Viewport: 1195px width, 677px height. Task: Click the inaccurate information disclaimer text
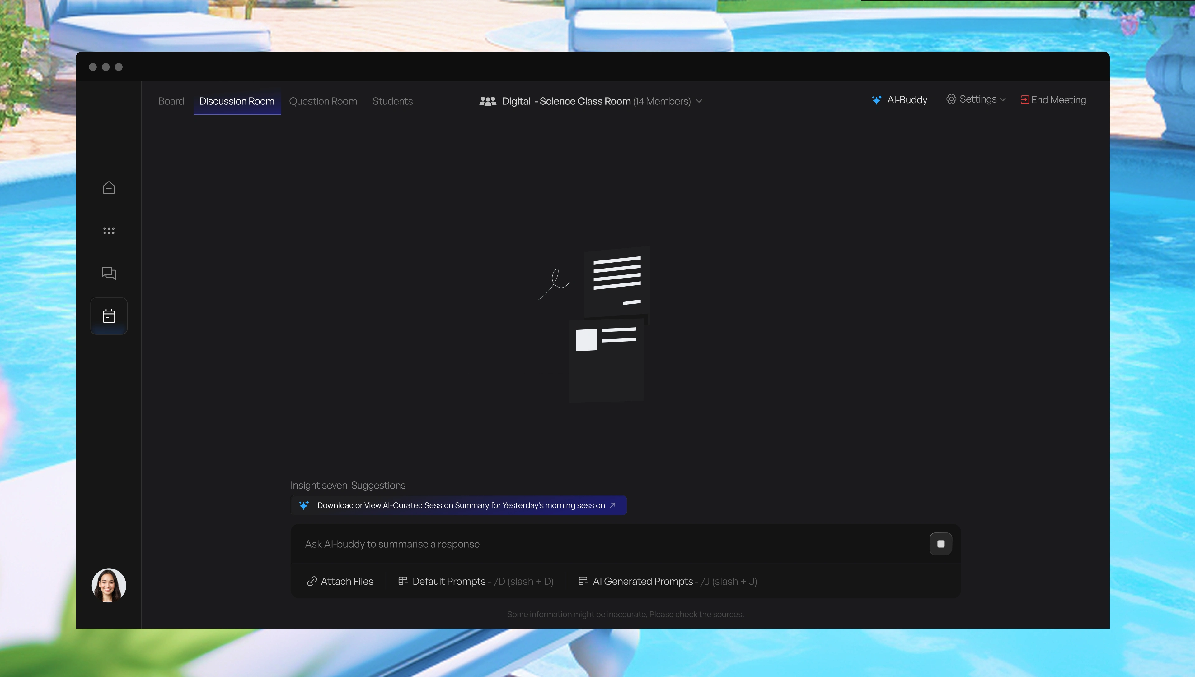[x=625, y=614]
